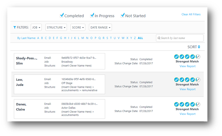Click the job value Broadway
The width and height of the screenshot is (222, 136).
tap(67, 62)
